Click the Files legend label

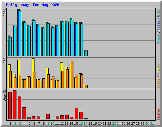point(159,25)
